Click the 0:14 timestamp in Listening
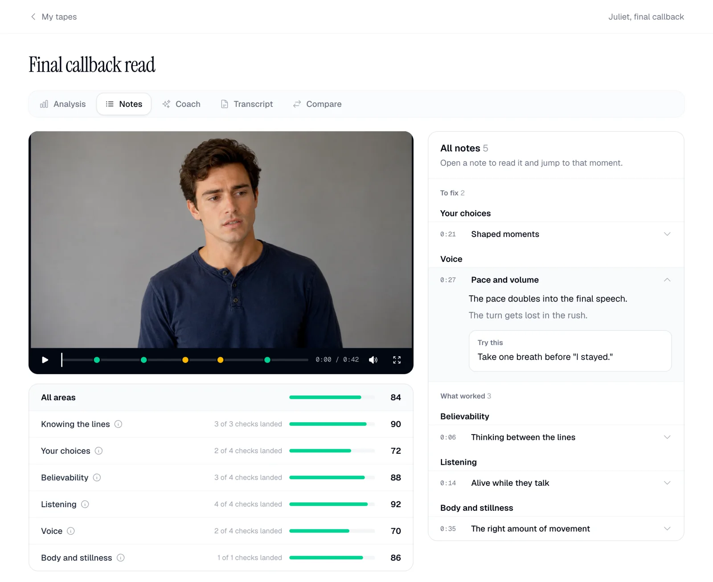The height and width of the screenshot is (582, 713). click(x=448, y=483)
